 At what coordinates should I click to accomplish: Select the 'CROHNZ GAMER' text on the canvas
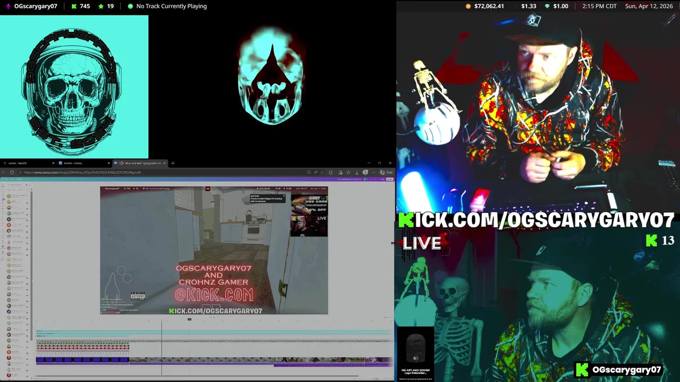(x=213, y=282)
